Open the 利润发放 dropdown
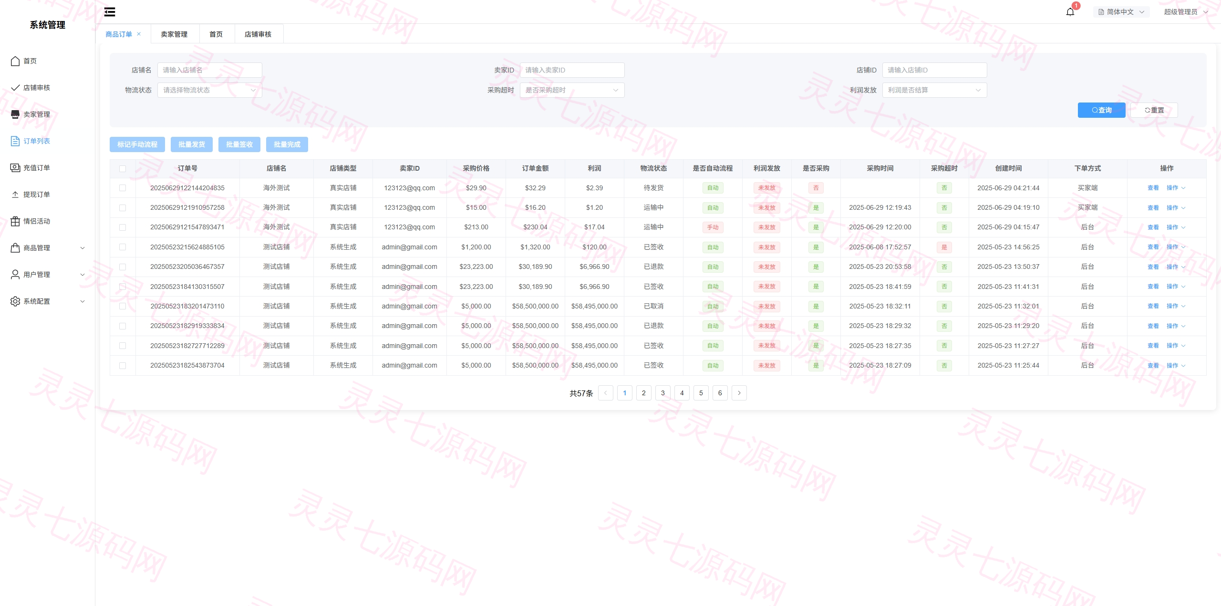 (935, 90)
